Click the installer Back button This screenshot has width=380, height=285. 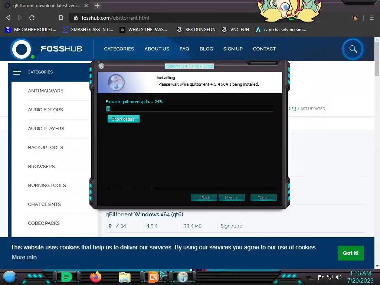tap(204, 197)
